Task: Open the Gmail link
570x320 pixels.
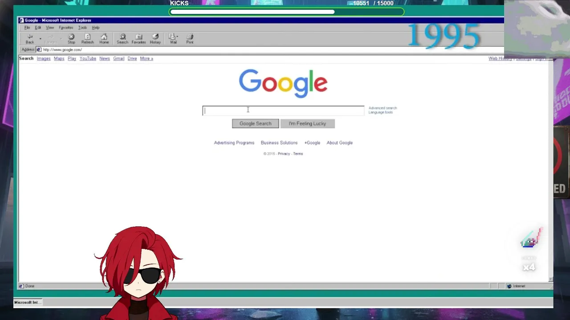Action: (x=118, y=59)
